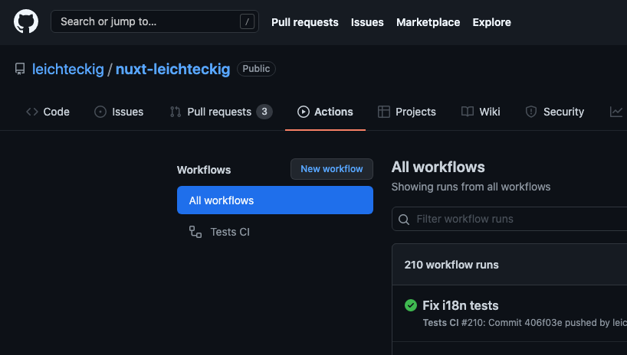Focus the Search or jump to field
Image resolution: width=627 pixels, height=355 pixels.
[x=155, y=21]
